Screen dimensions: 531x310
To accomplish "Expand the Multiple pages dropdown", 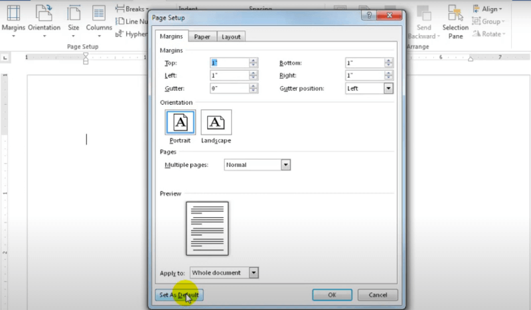I will (x=285, y=164).
